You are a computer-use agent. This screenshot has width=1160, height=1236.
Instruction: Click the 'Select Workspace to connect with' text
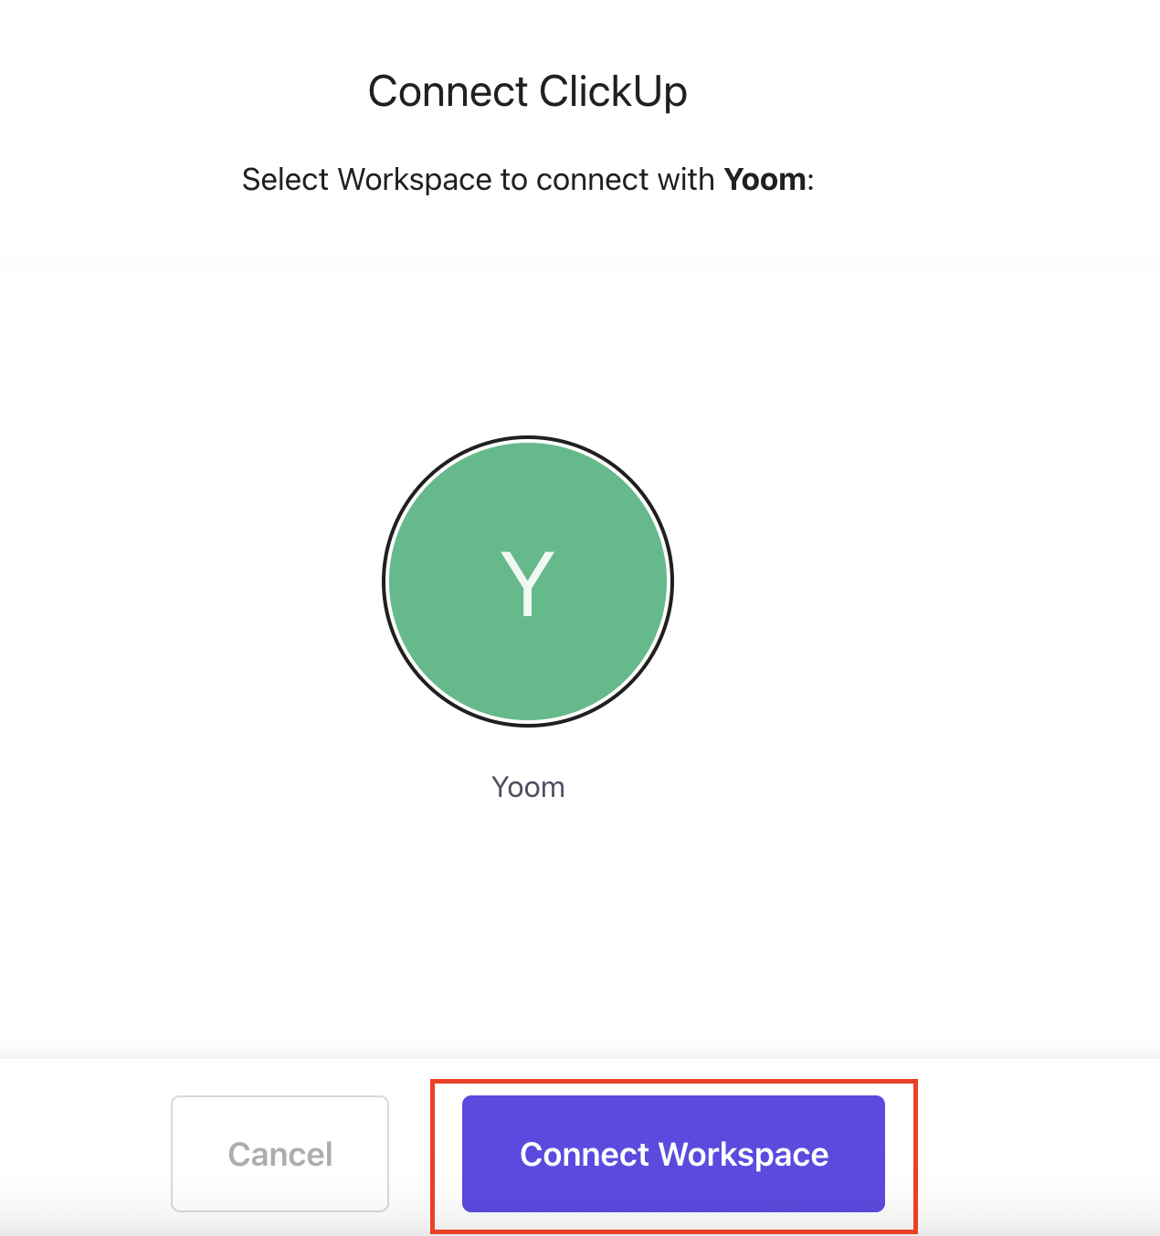pyautogui.click(x=478, y=180)
